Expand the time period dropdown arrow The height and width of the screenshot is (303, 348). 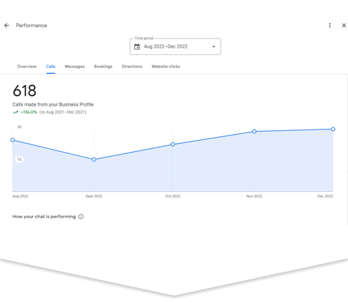[x=213, y=47]
